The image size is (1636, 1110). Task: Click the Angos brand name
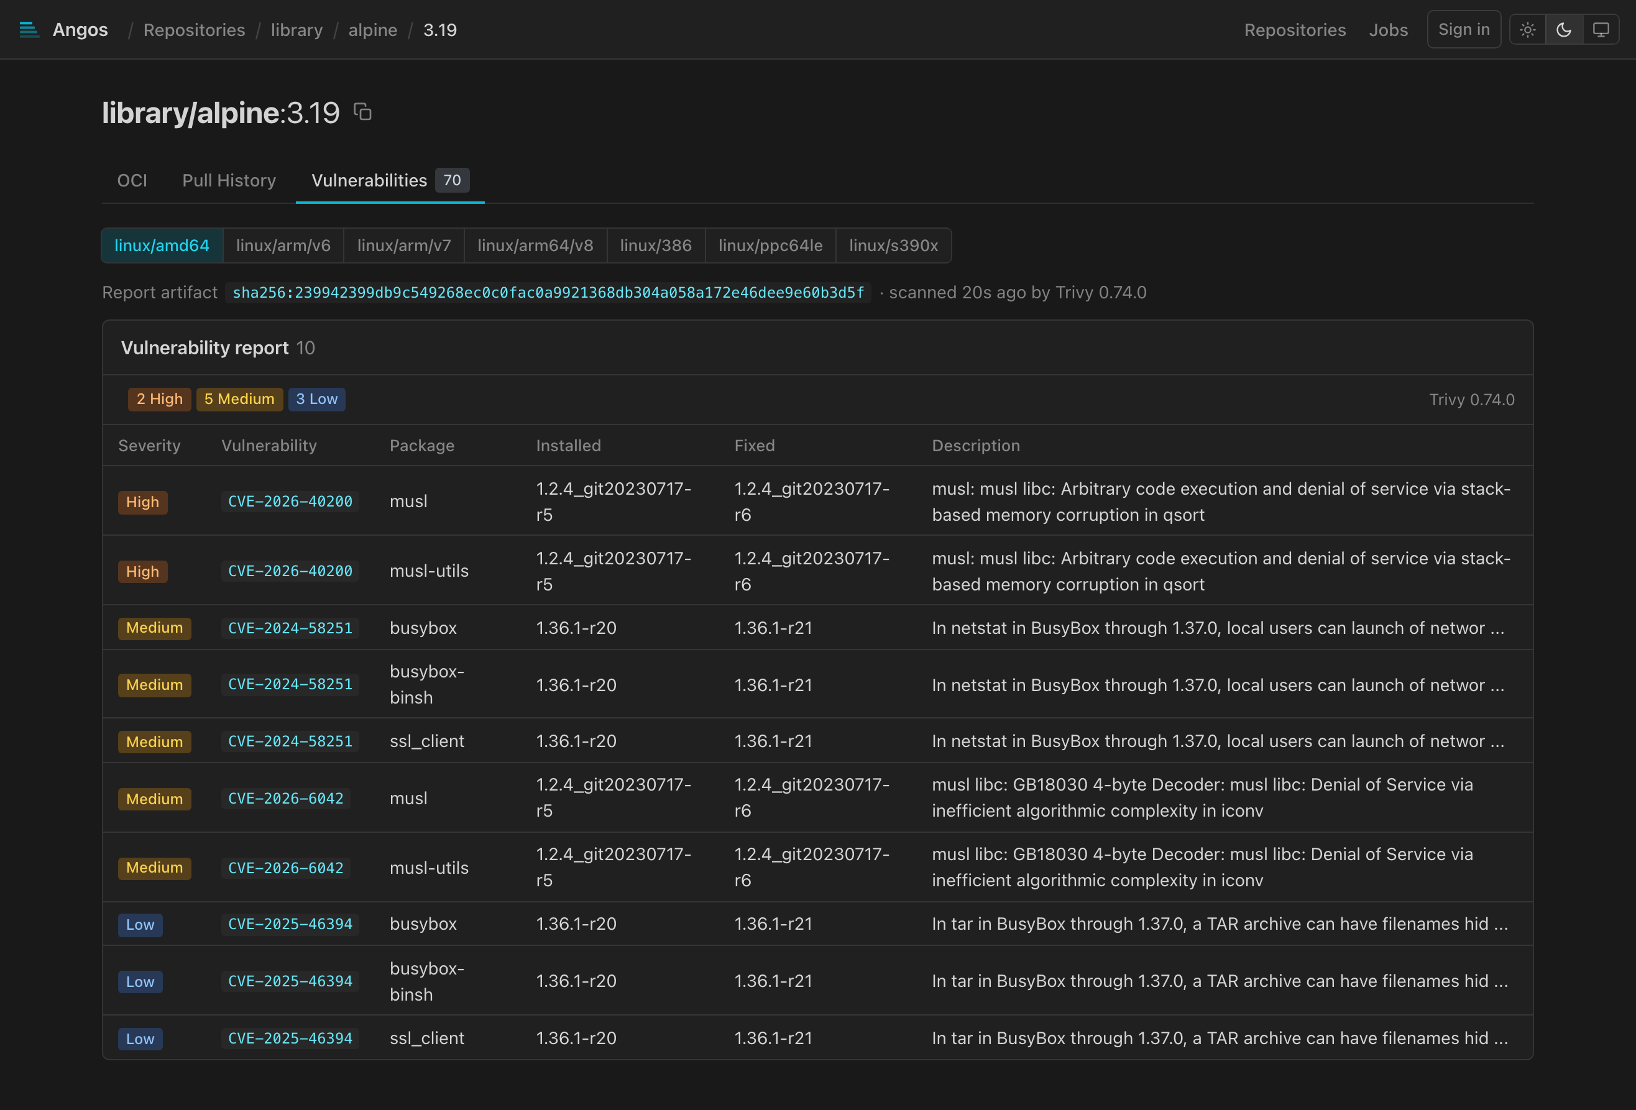80,30
